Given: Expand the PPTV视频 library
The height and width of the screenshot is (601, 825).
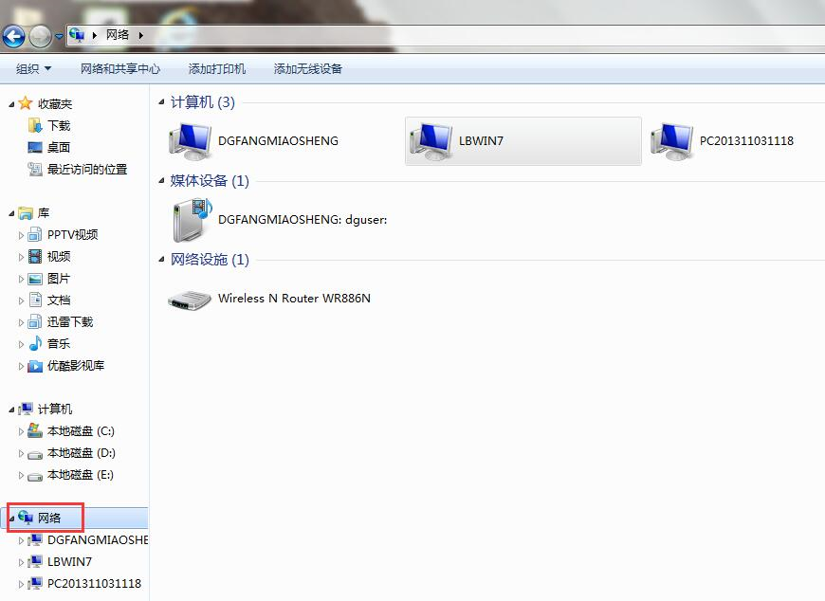Looking at the screenshot, I should pyautogui.click(x=21, y=235).
